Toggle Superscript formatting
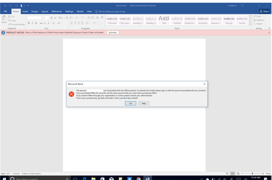Screen dimensions: 272x180 [x=49, y=23]
